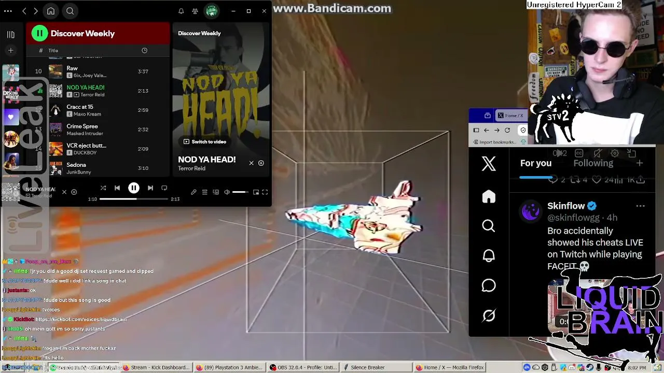The height and width of the screenshot is (373, 664).
Task: Open Spotify search
Action: (70, 11)
